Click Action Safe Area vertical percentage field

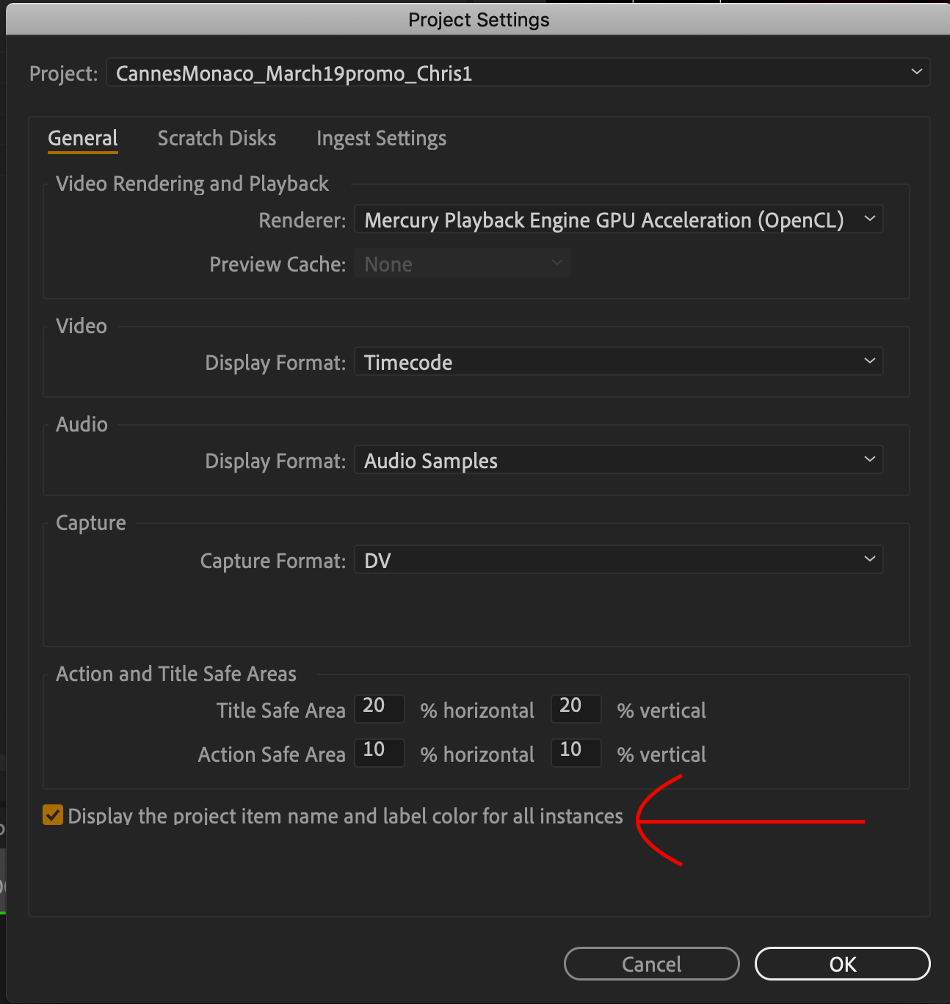coord(576,752)
